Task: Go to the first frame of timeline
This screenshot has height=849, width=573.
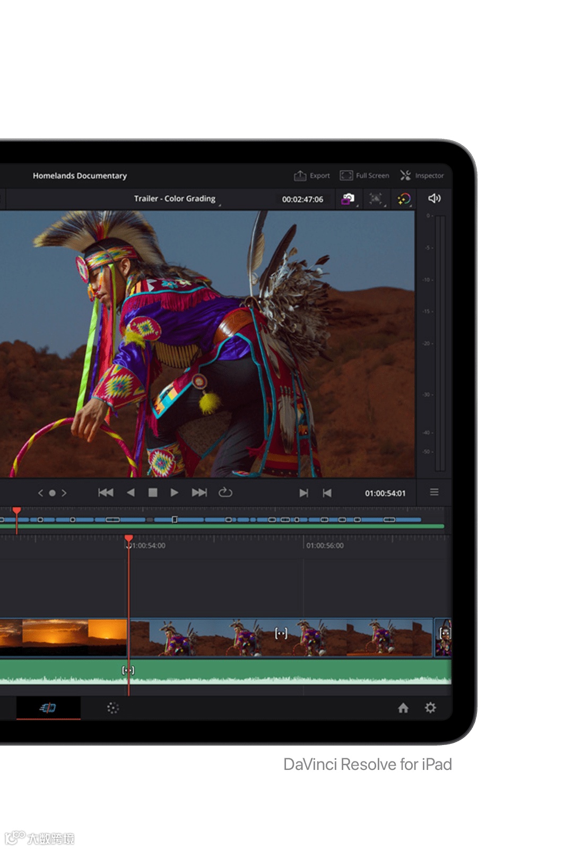Action: 106,493
